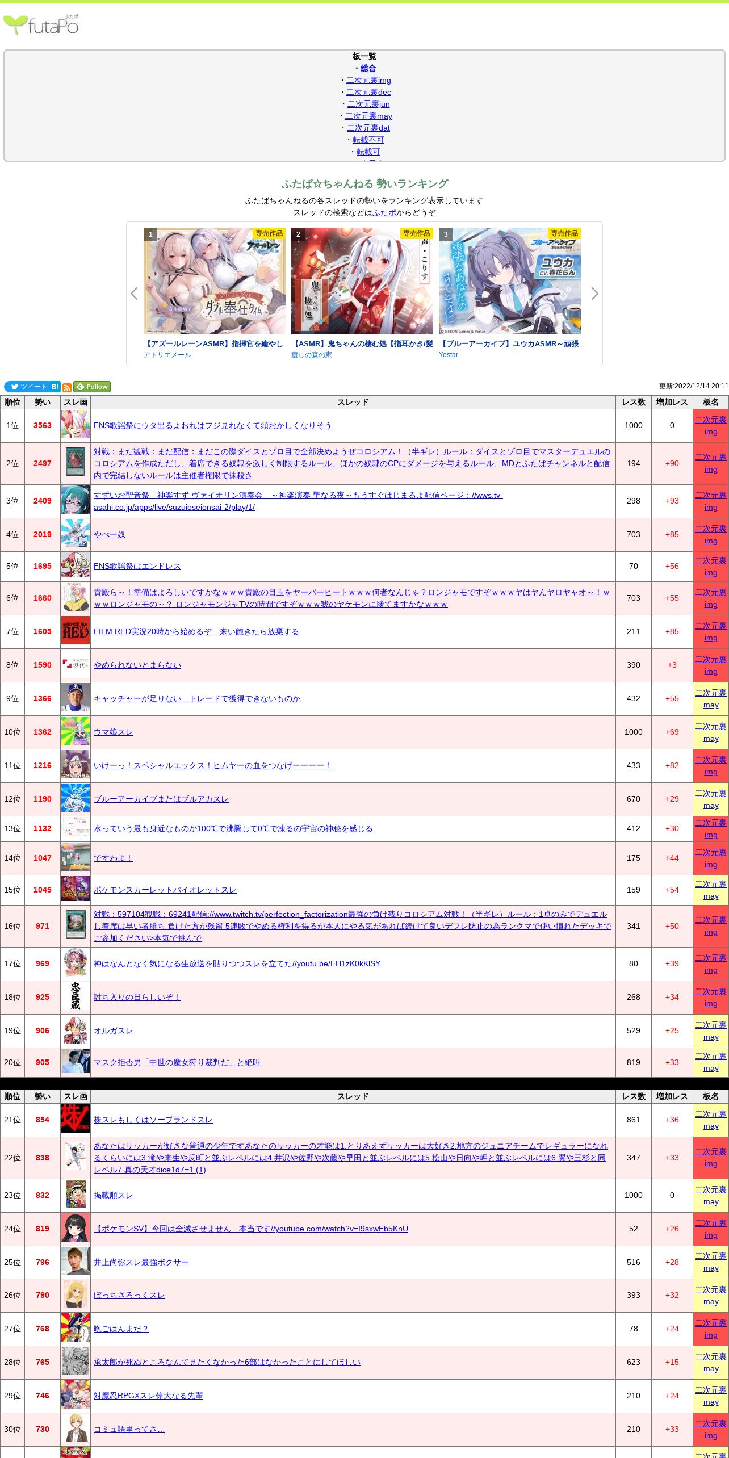Open the ぼっちざろっくスレ thread
This screenshot has height=1458, width=729.
pos(129,1295)
